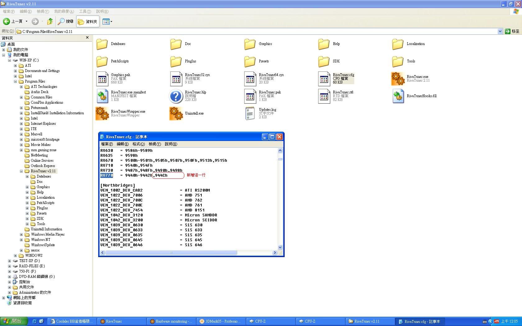Screen dimensions: 522x326
Task: Open the Doc folder icon in file pane
Action: point(176,44)
